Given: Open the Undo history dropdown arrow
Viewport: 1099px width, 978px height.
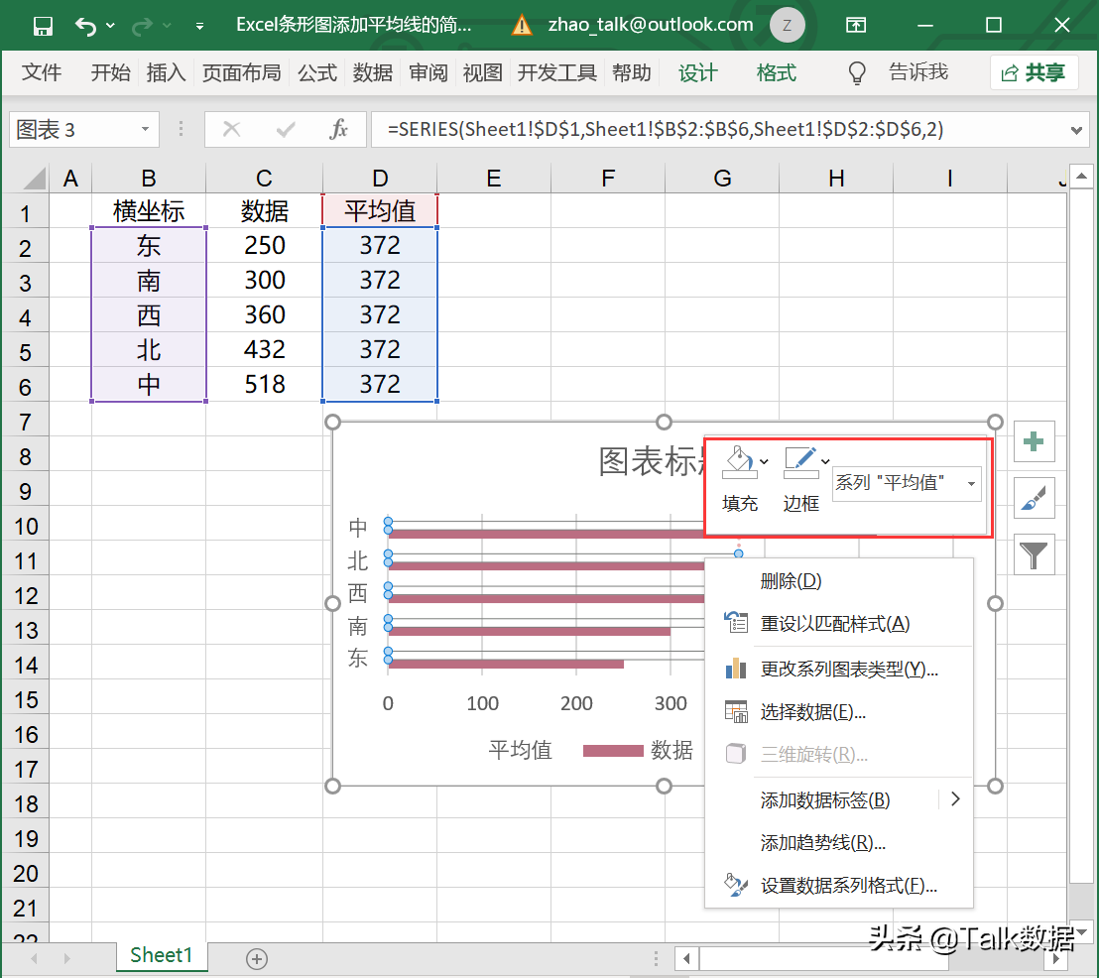Looking at the screenshot, I should [110, 26].
